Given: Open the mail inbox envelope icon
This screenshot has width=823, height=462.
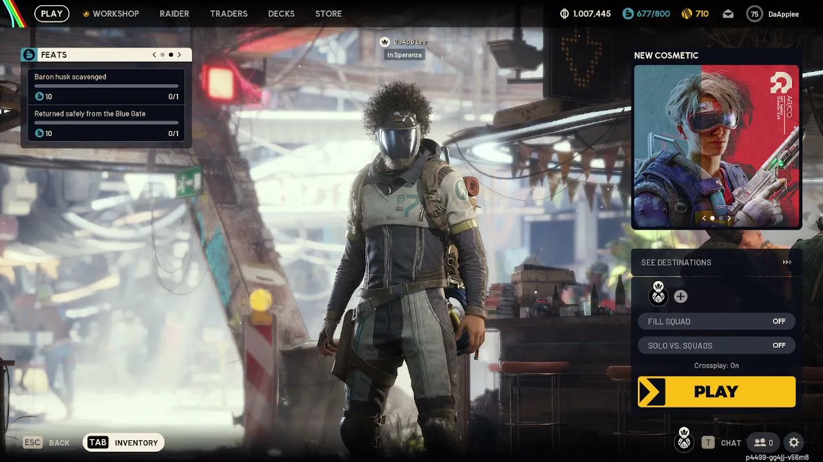Looking at the screenshot, I should tap(728, 13).
